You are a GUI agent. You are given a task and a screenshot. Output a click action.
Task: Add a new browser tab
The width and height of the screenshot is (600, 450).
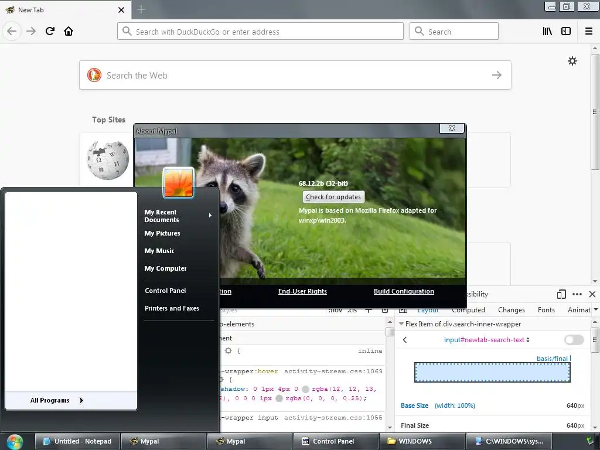(x=141, y=9)
